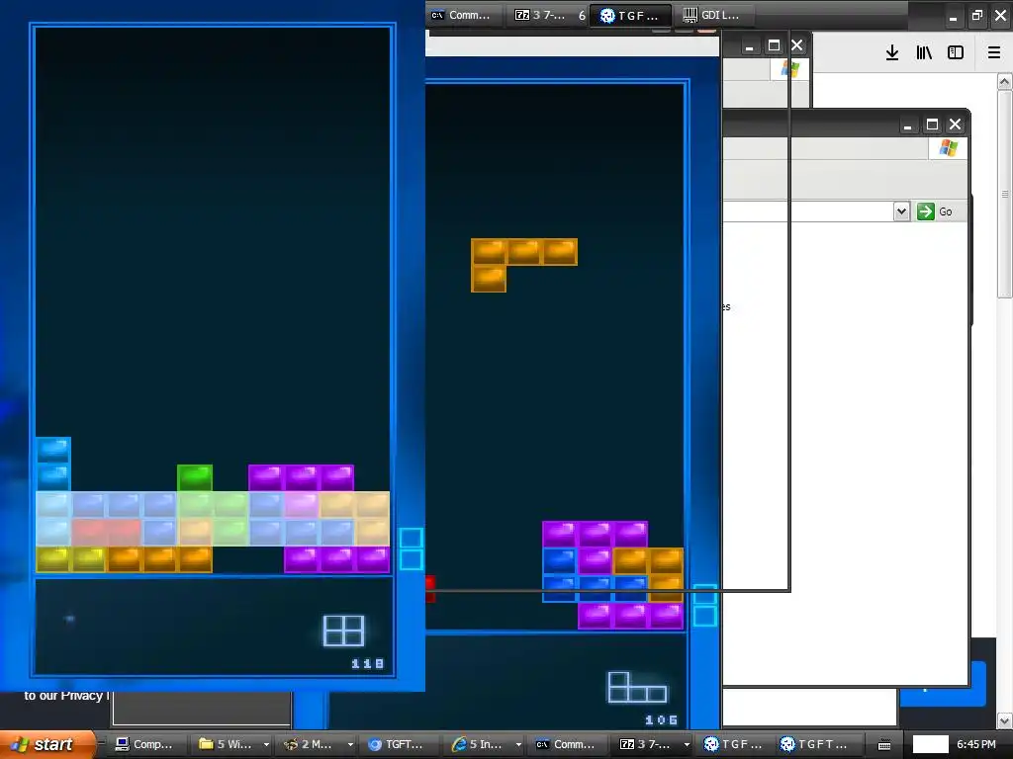Click the green Go arrow button
1013x759 pixels.
[926, 211]
